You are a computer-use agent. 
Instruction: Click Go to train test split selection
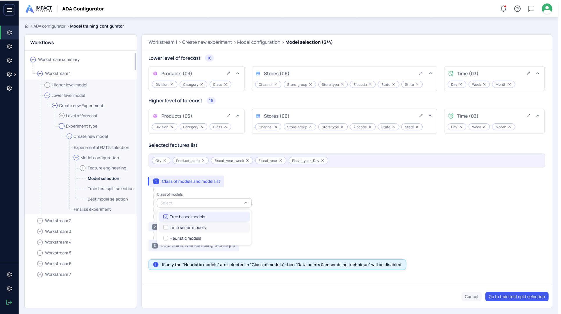517,297
